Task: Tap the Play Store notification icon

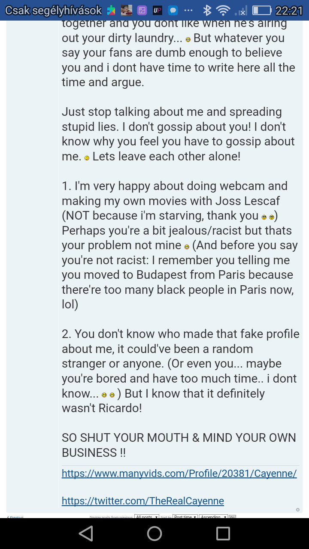Action: (112, 10)
